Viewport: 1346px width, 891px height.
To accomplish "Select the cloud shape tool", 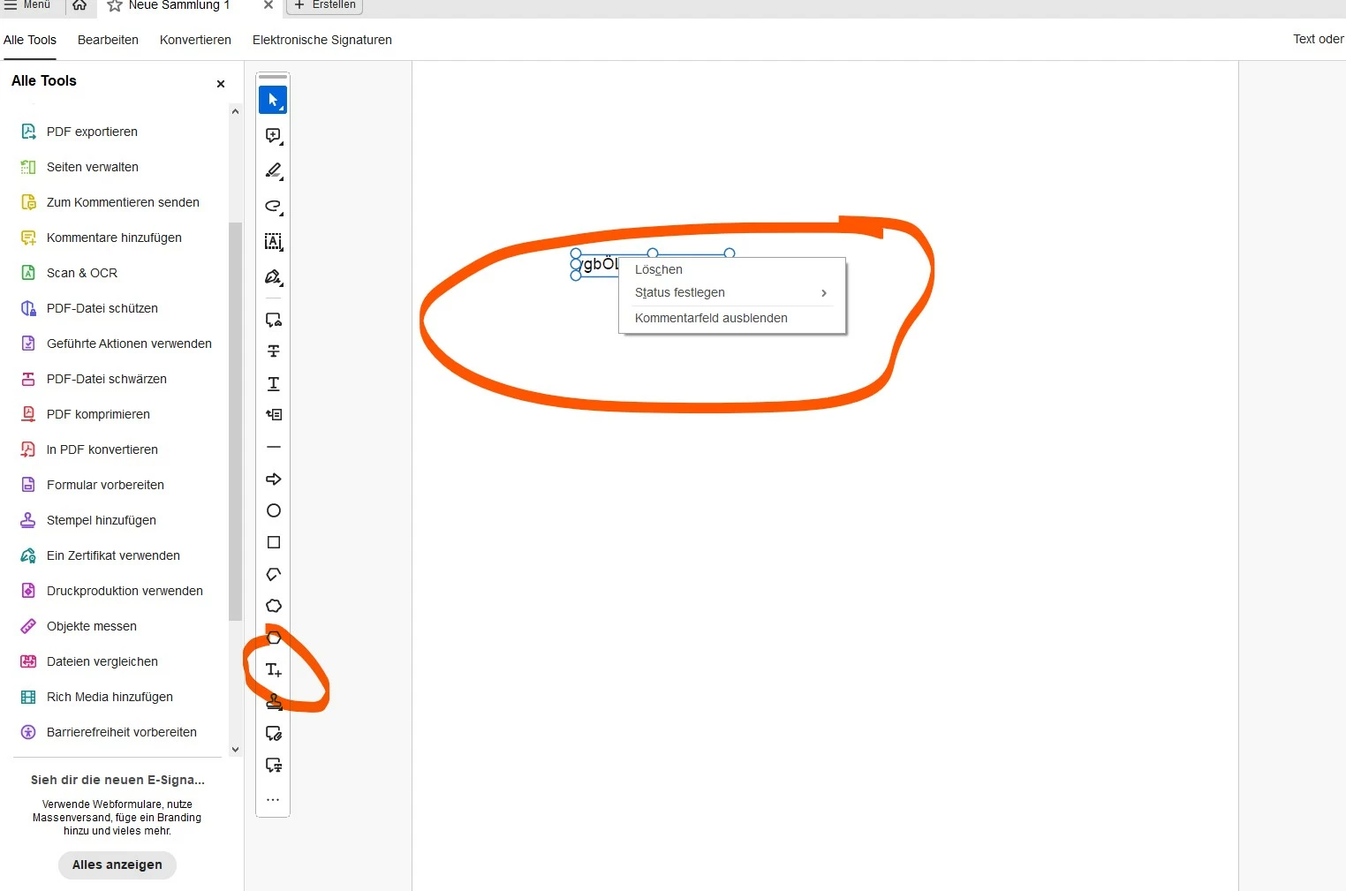I will (x=273, y=606).
